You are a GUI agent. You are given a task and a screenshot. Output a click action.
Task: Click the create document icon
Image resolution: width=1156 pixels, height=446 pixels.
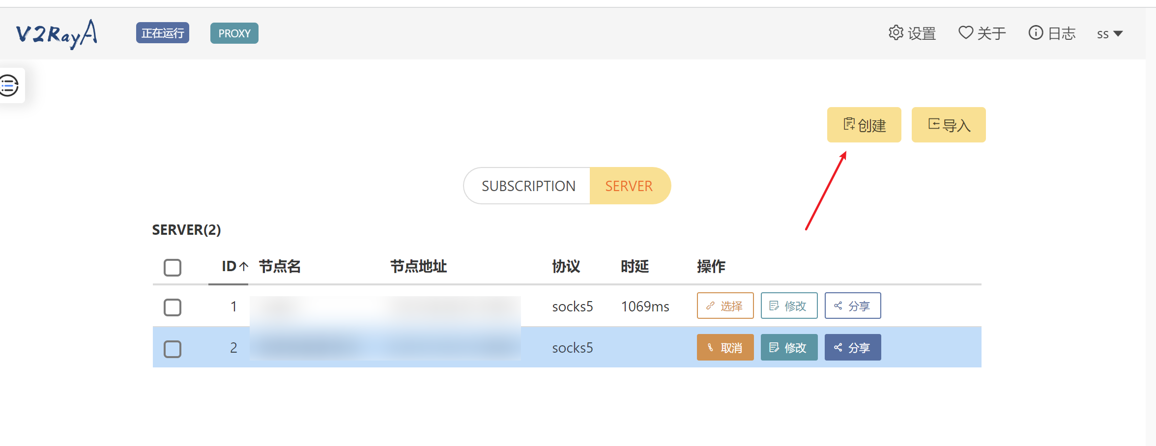[849, 124]
